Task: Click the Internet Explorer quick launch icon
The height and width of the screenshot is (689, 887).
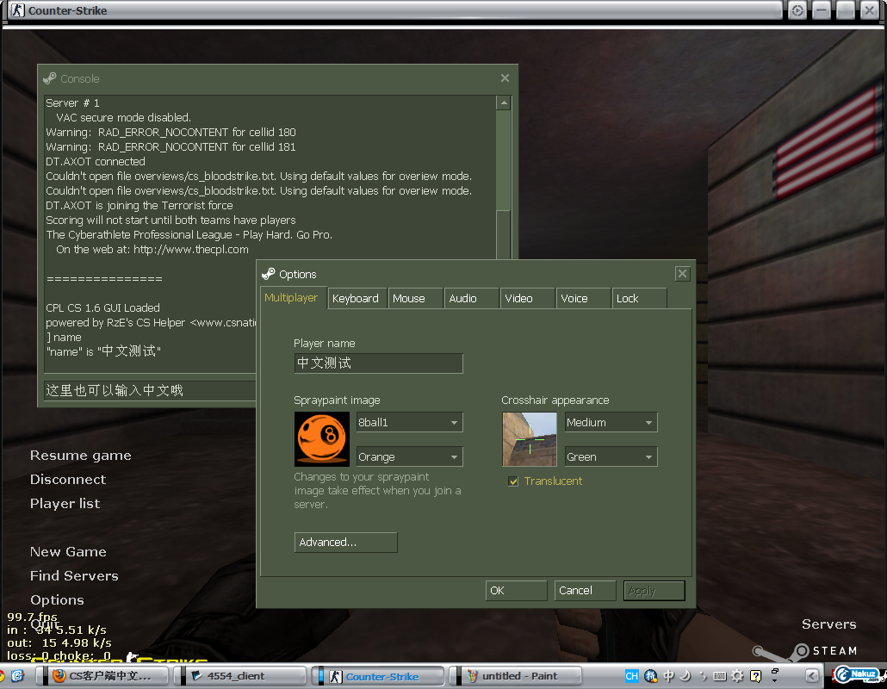Action: 17,675
